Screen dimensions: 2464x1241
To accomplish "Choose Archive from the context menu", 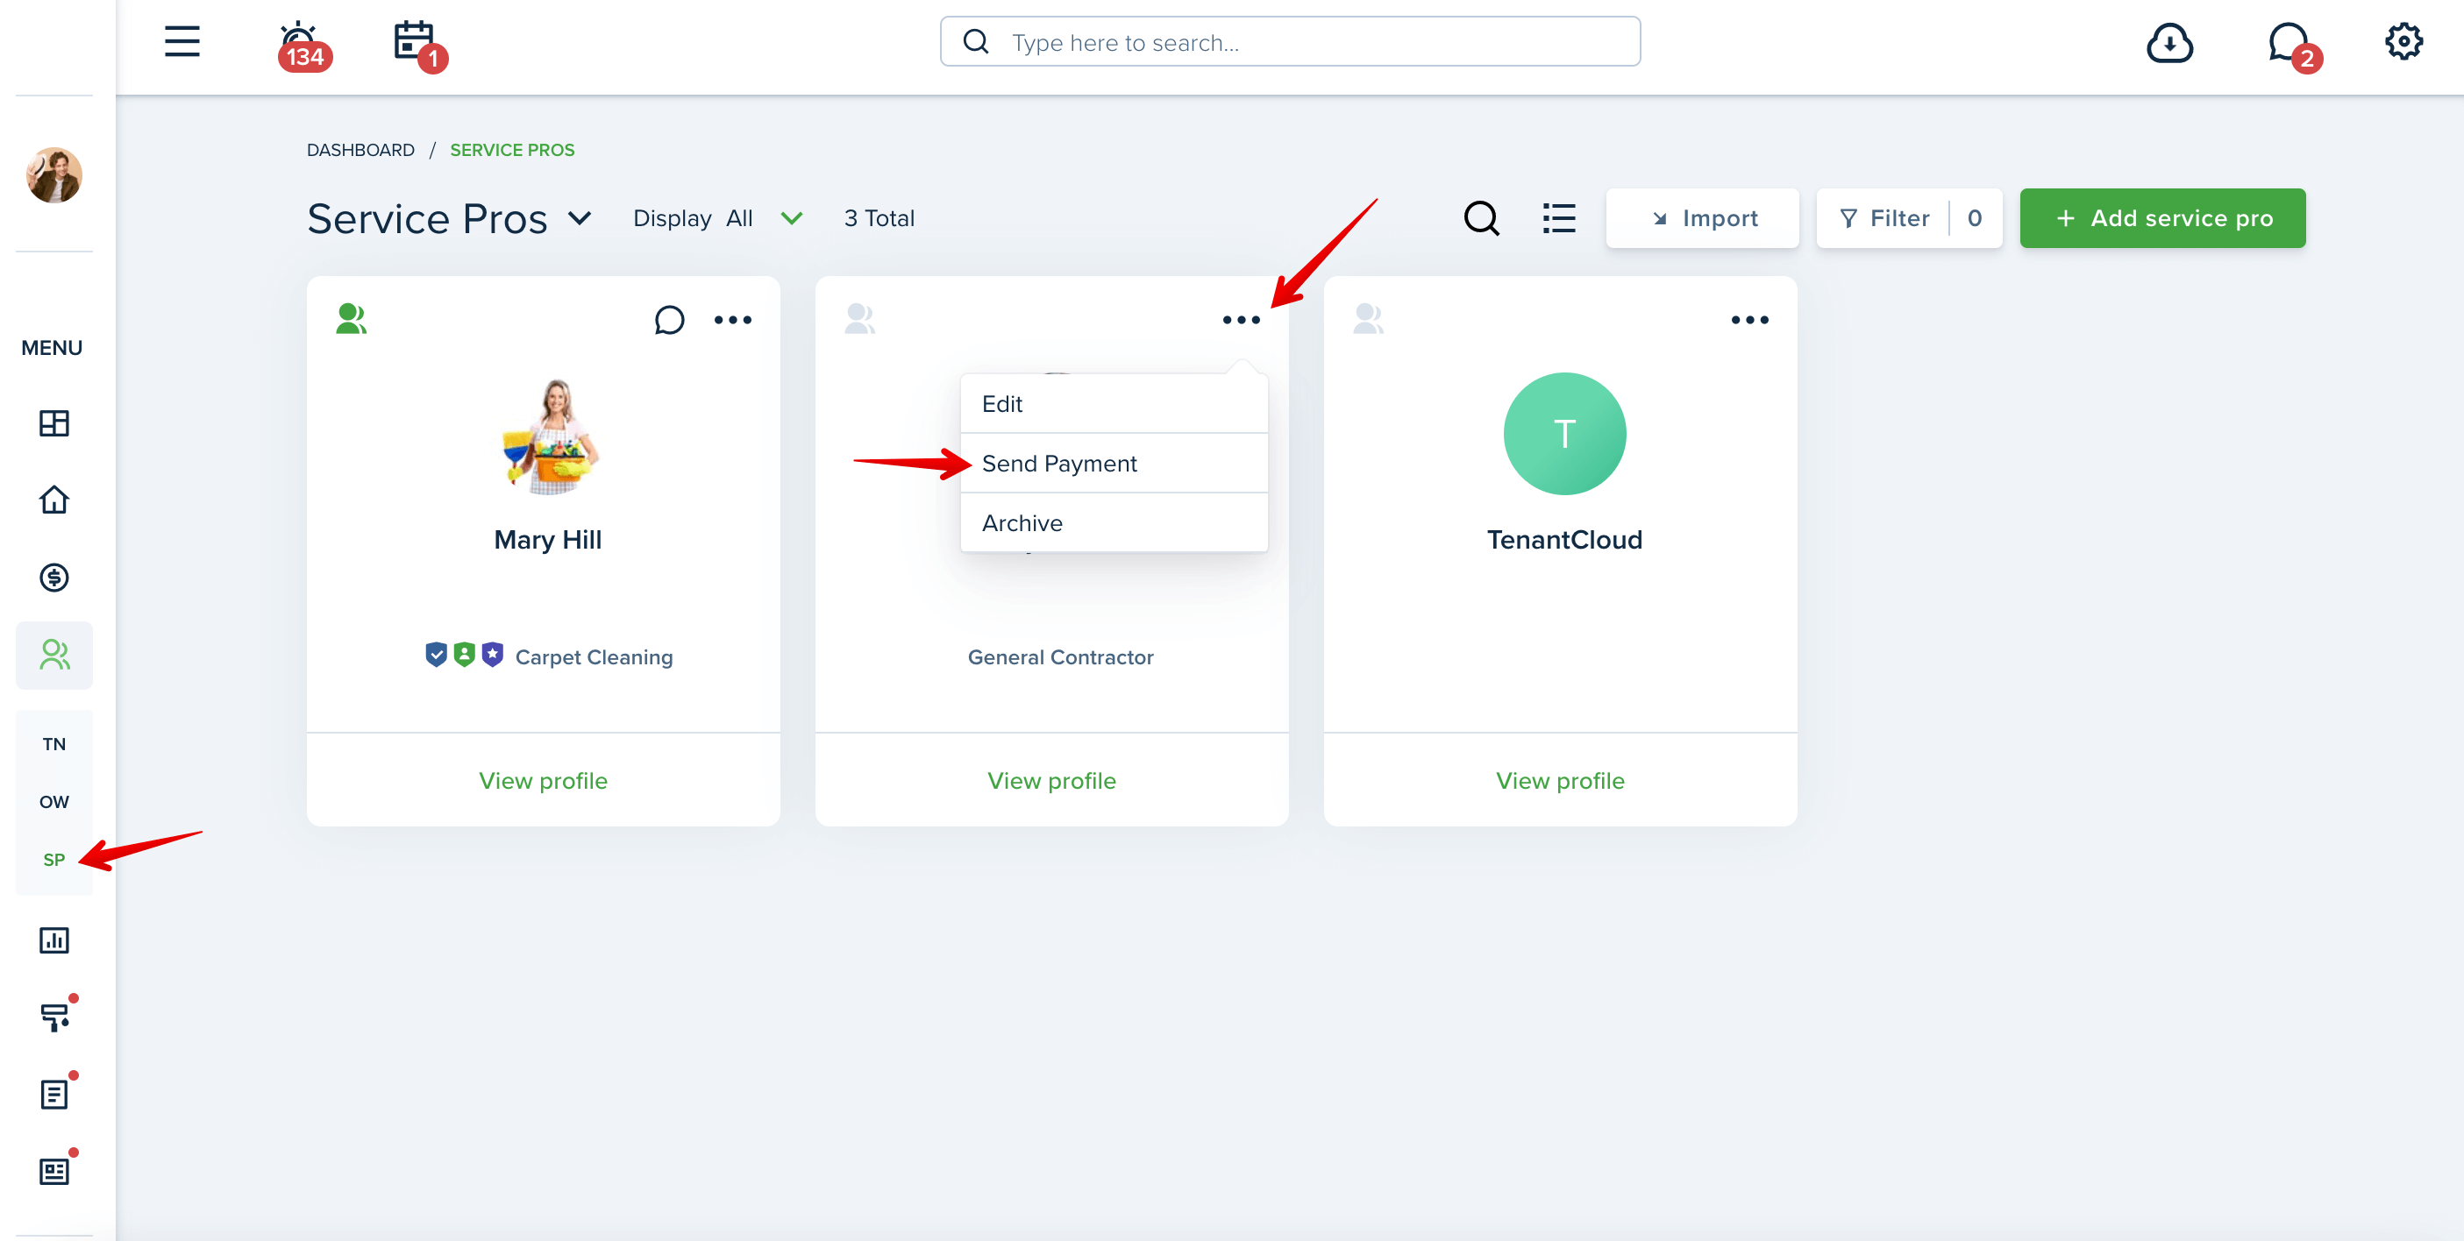I will 1114,523.
